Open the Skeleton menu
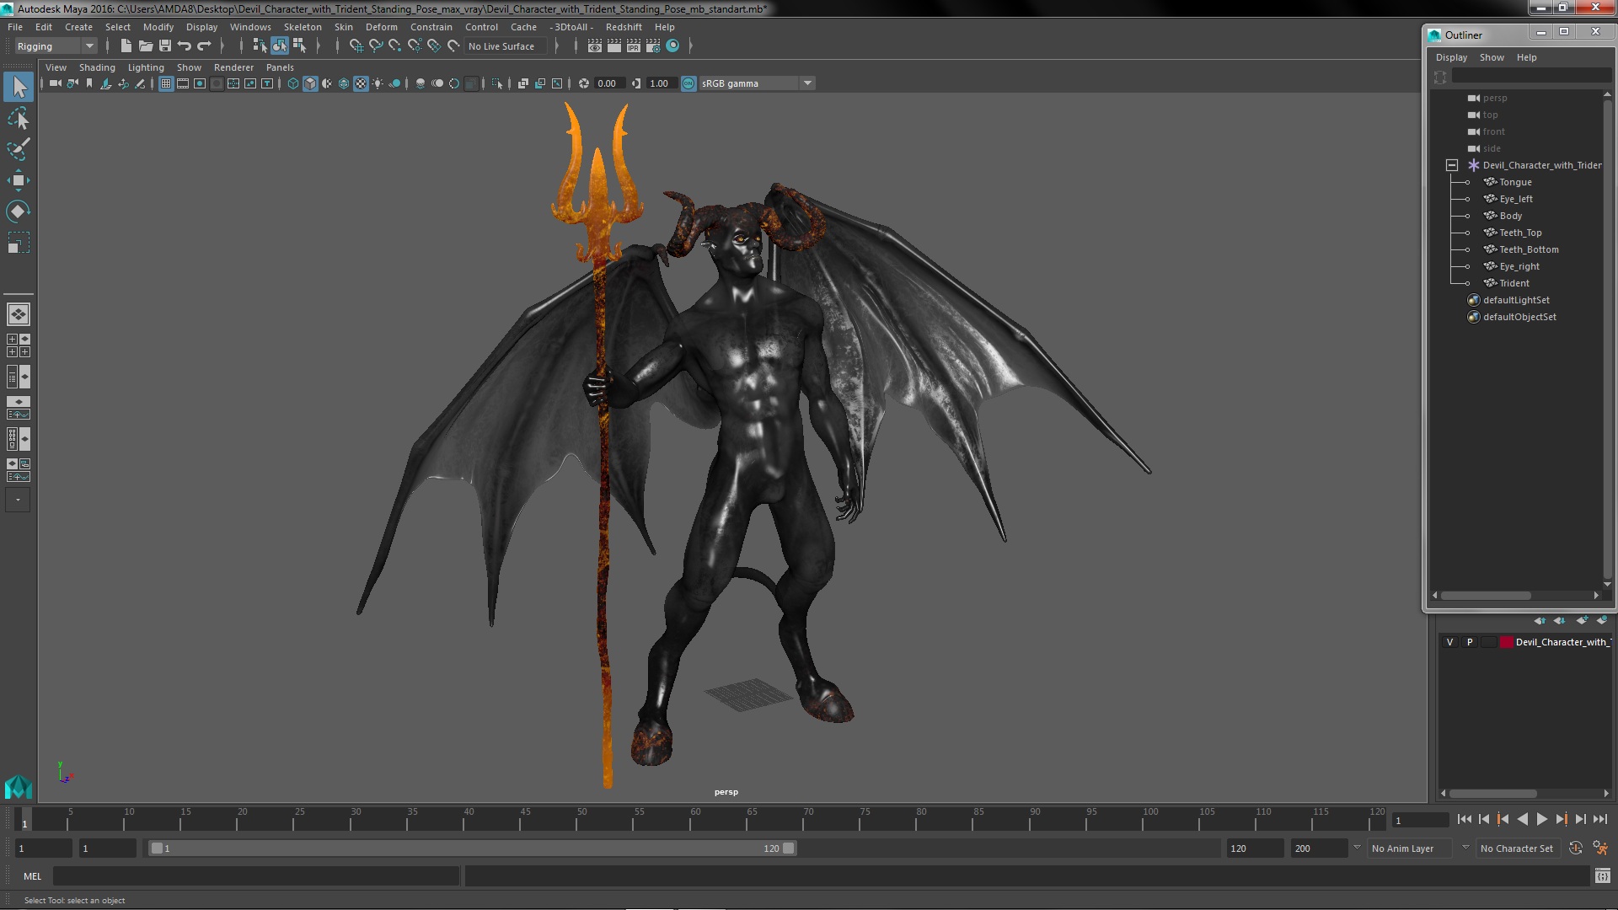This screenshot has height=910, width=1618. (302, 27)
